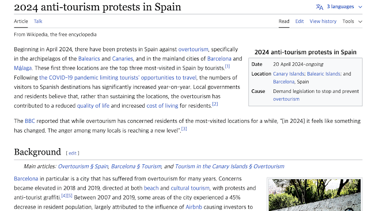Follow overtourism link in infobox Cause
The height and width of the screenshot is (211, 368).
(x=286, y=99)
